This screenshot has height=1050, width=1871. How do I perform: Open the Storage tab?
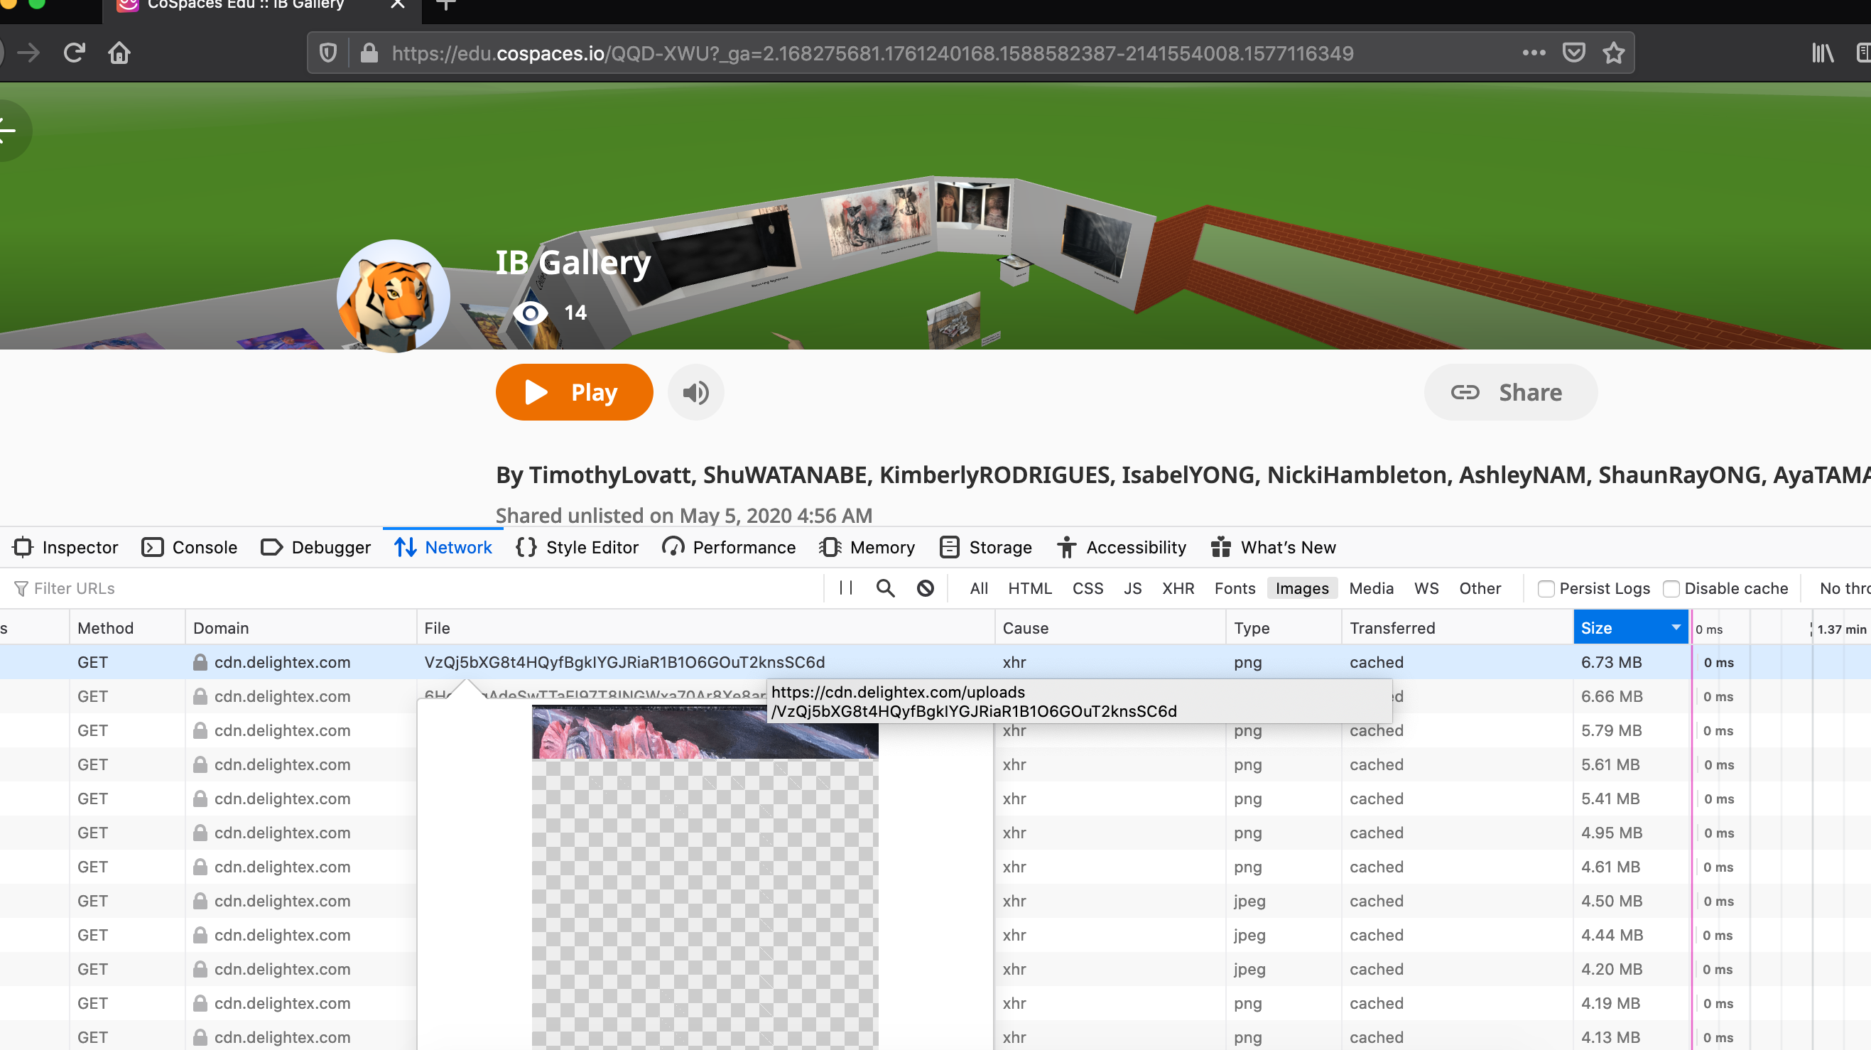point(985,547)
